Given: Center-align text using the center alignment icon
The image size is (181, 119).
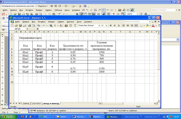Looking at the screenshot, I should (x=128, y=26).
